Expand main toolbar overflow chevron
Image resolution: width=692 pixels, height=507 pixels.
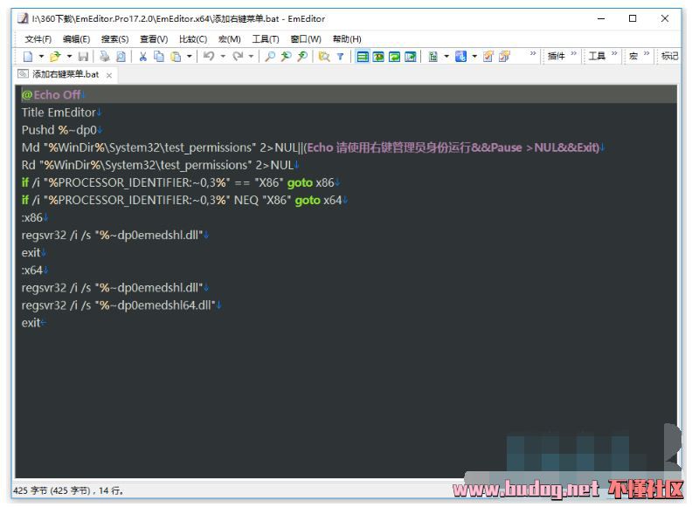(533, 53)
